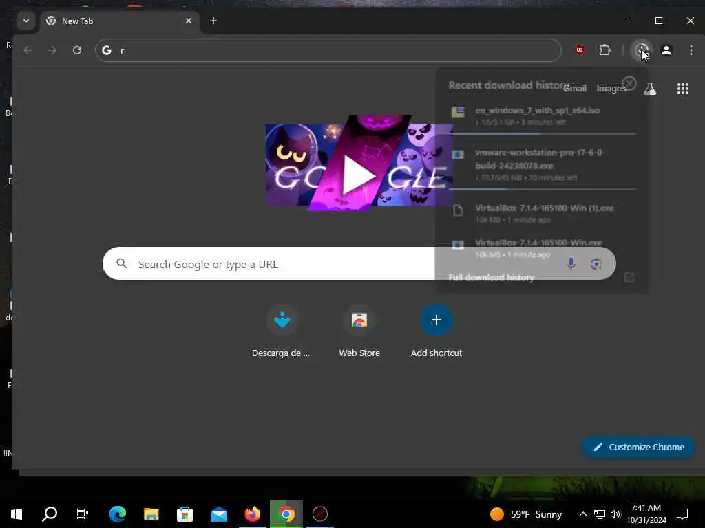Go back to previous page
705x528 pixels.
tap(28, 50)
